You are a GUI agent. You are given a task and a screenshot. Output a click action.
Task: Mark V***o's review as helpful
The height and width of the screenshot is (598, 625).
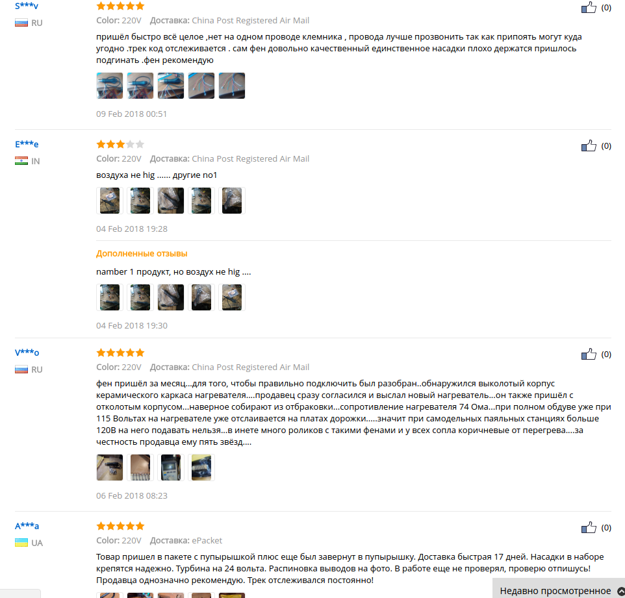pyautogui.click(x=589, y=354)
